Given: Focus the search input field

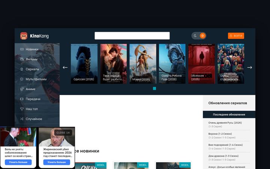Looking at the screenshot, I should [x=132, y=36].
